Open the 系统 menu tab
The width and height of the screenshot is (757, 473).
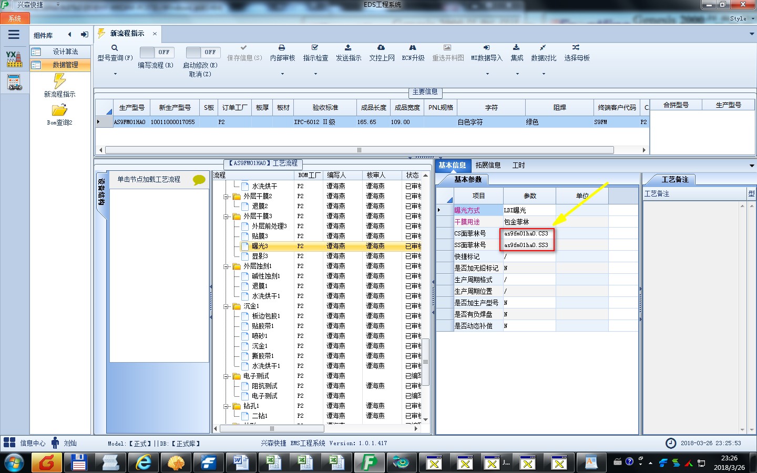pos(15,18)
